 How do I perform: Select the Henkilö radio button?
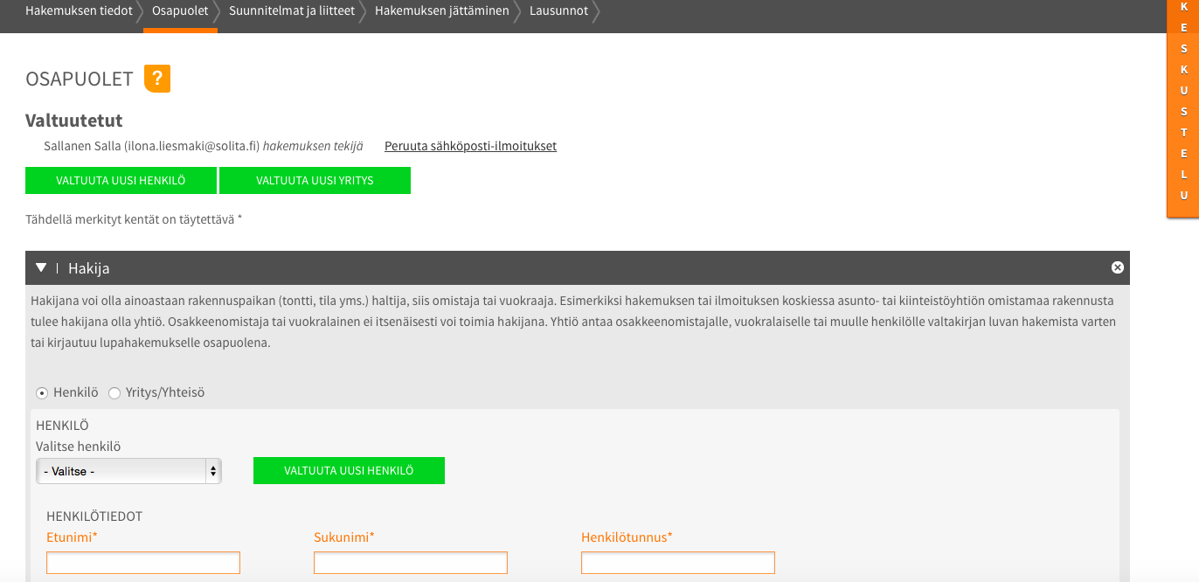click(x=42, y=393)
